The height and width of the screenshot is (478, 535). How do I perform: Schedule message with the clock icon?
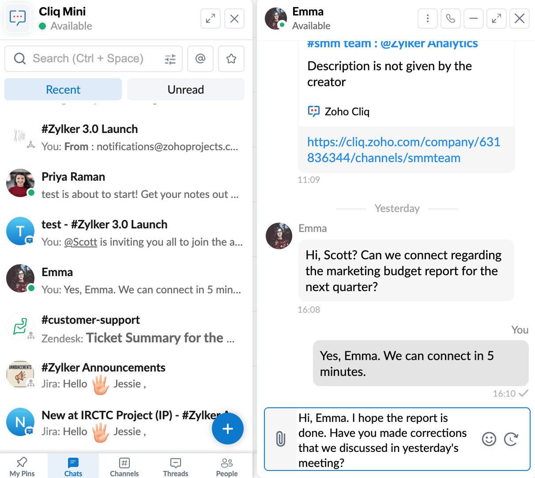[511, 439]
